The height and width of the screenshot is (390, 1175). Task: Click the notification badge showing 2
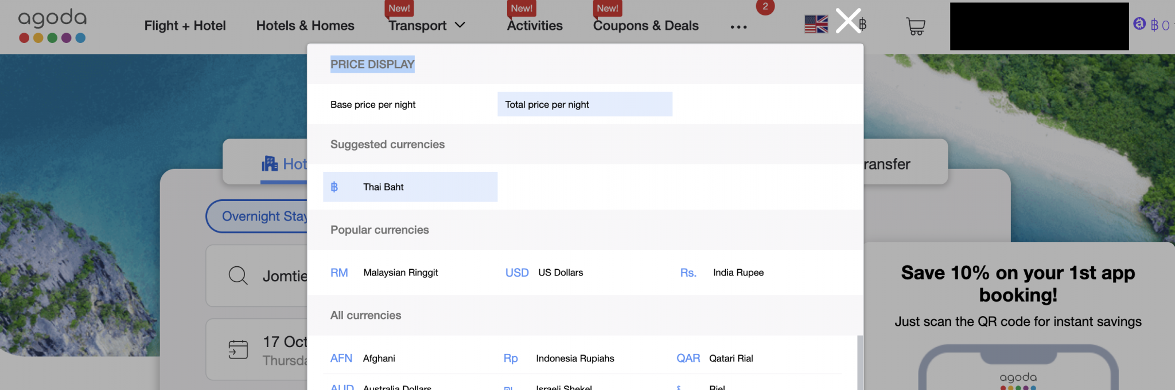pos(765,7)
